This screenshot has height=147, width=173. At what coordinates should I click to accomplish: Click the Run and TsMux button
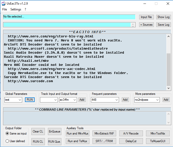pos(77,141)
